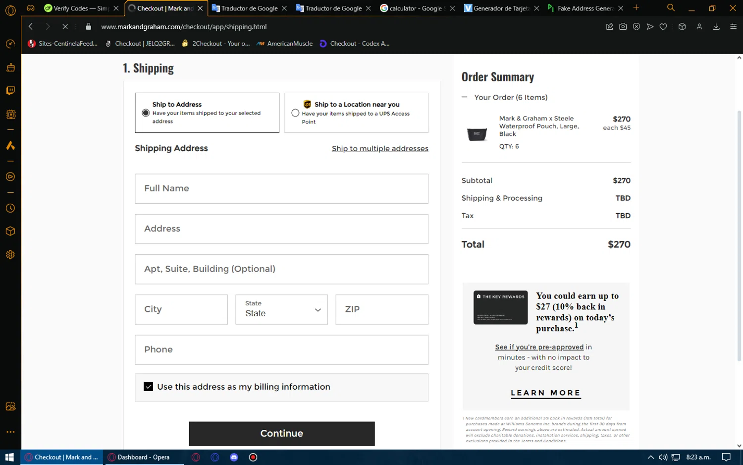Open the search tabs magnifier icon
The width and height of the screenshot is (743, 465).
[x=671, y=8]
